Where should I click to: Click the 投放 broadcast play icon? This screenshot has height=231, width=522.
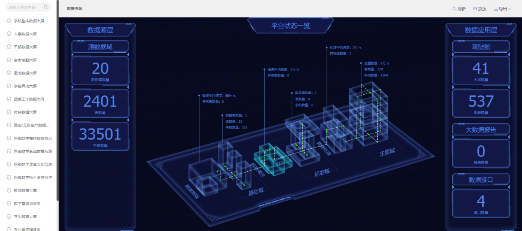coord(475,9)
